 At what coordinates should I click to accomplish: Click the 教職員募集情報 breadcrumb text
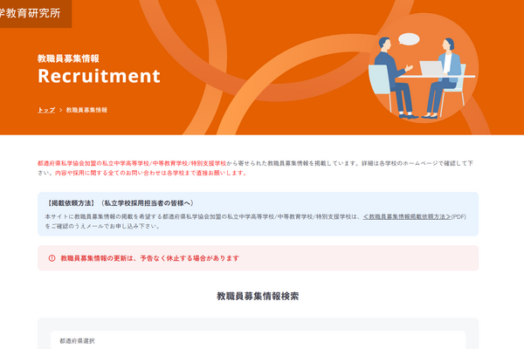click(x=86, y=110)
